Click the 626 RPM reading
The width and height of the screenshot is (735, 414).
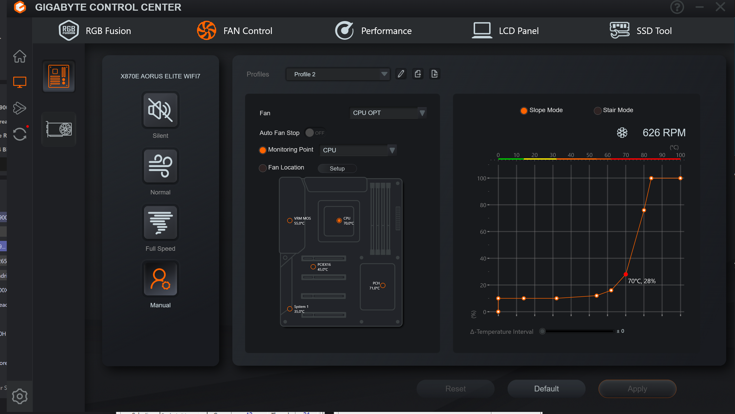click(664, 132)
